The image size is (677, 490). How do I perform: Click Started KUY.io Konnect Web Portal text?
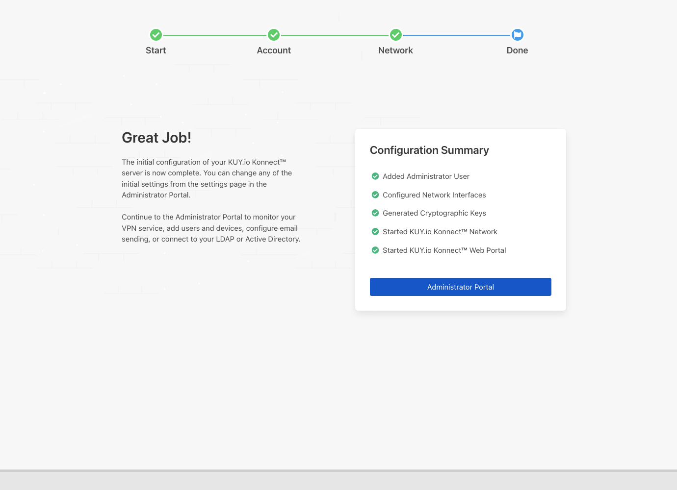444,250
